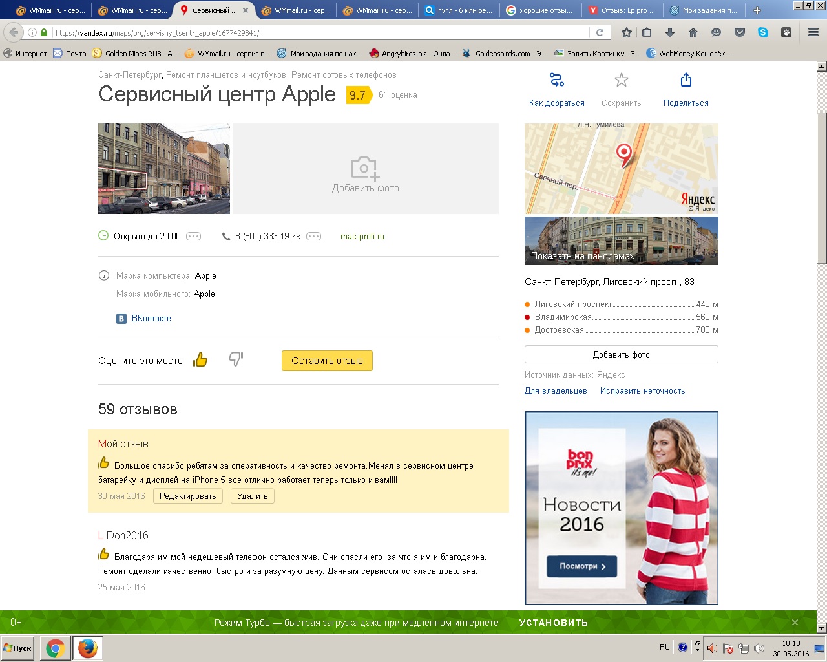Reload the page with the refresh arrow
This screenshot has height=662, width=827.
point(600,32)
